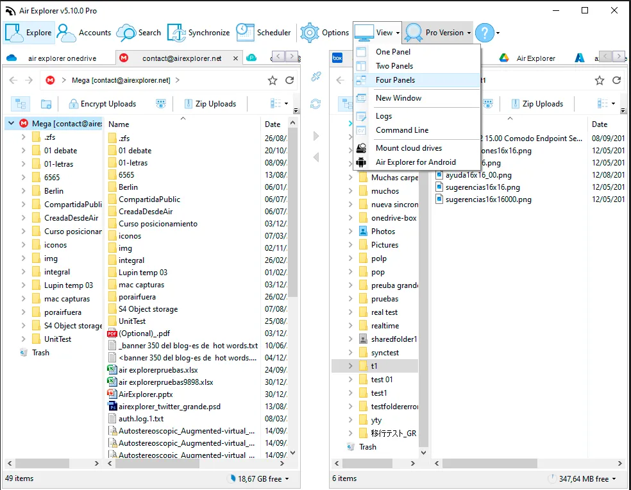Select Trash in left tree

coord(40,353)
